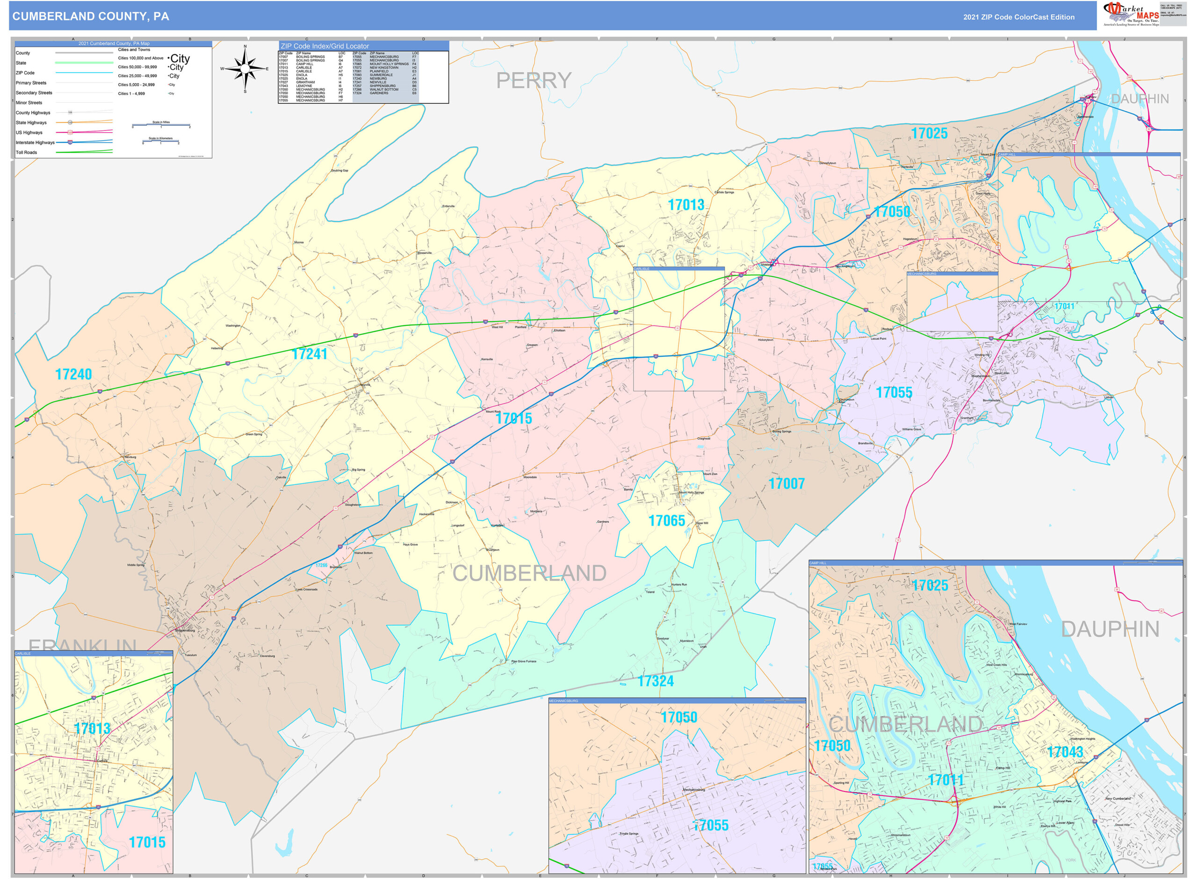Click the 17015 label in the Carlisle inset
The height and width of the screenshot is (879, 1197).
point(147,842)
